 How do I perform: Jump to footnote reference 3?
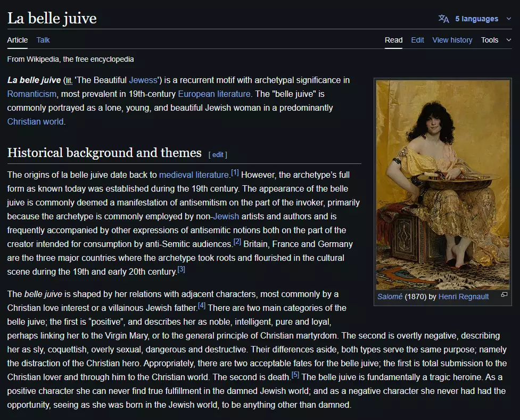pyautogui.click(x=181, y=269)
